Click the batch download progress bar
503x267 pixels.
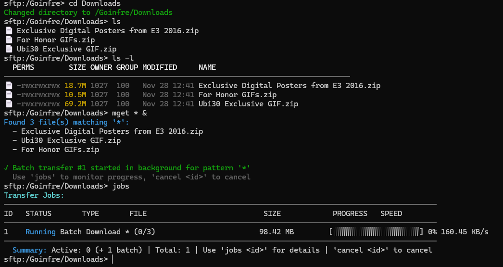click(375, 232)
